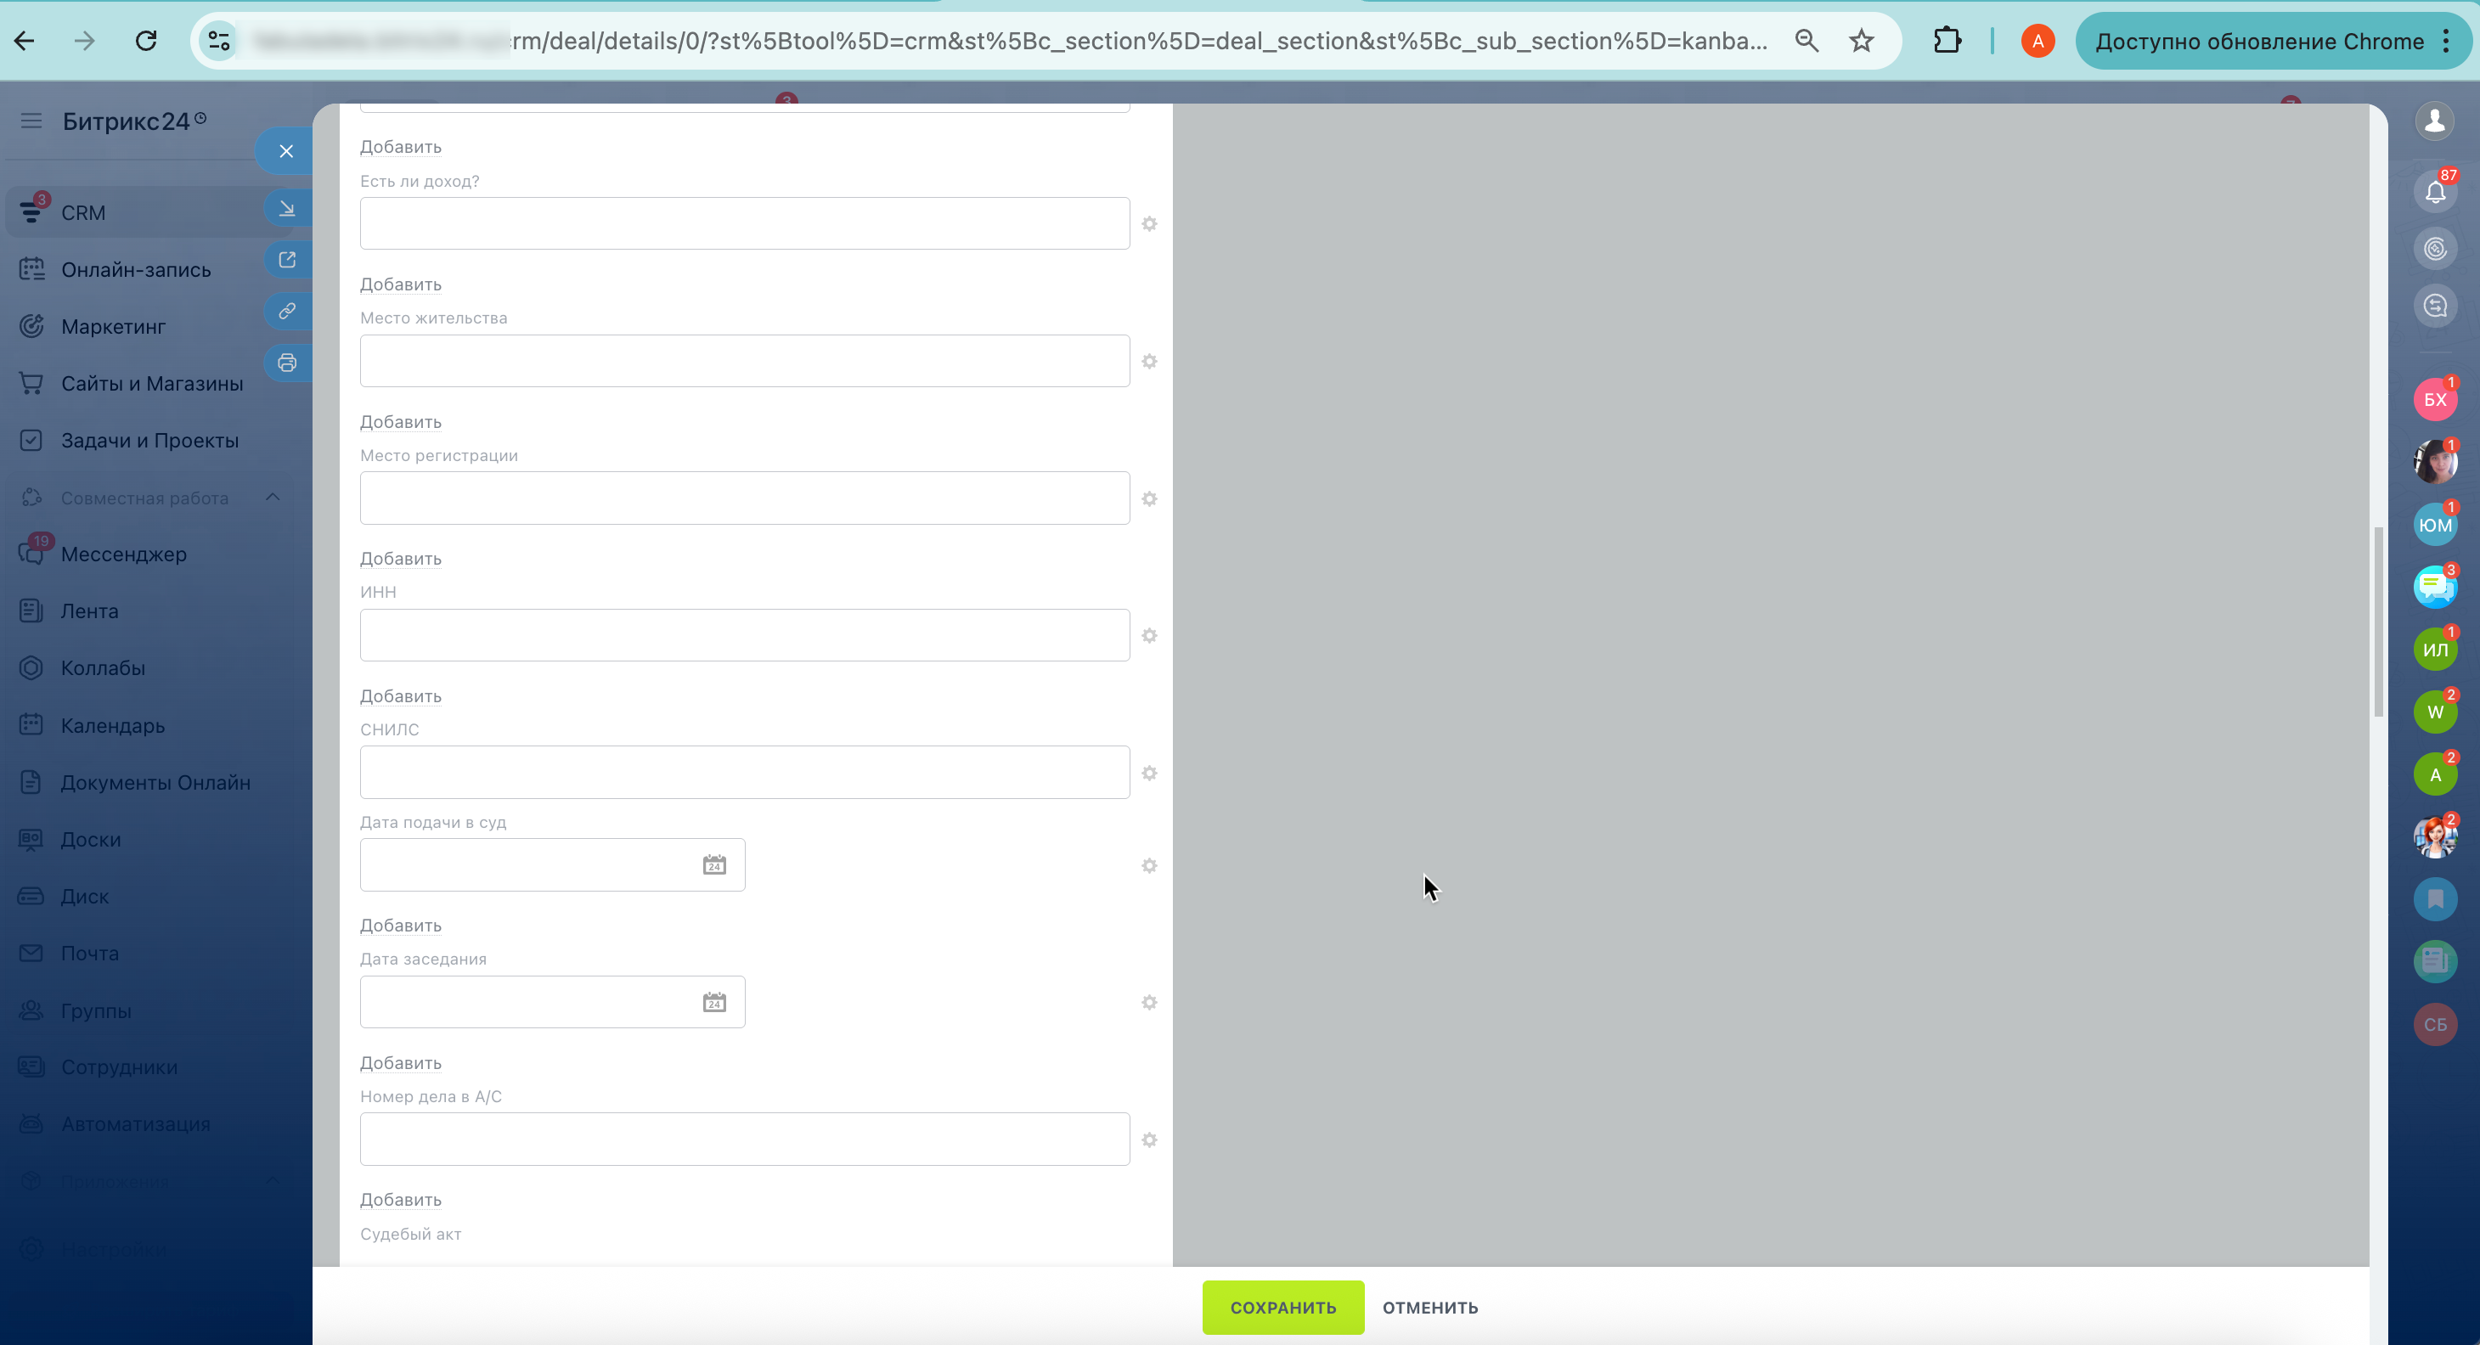Click the green СОХРАНИТЬ button
Image resolution: width=2480 pixels, height=1345 pixels.
tap(1282, 1308)
